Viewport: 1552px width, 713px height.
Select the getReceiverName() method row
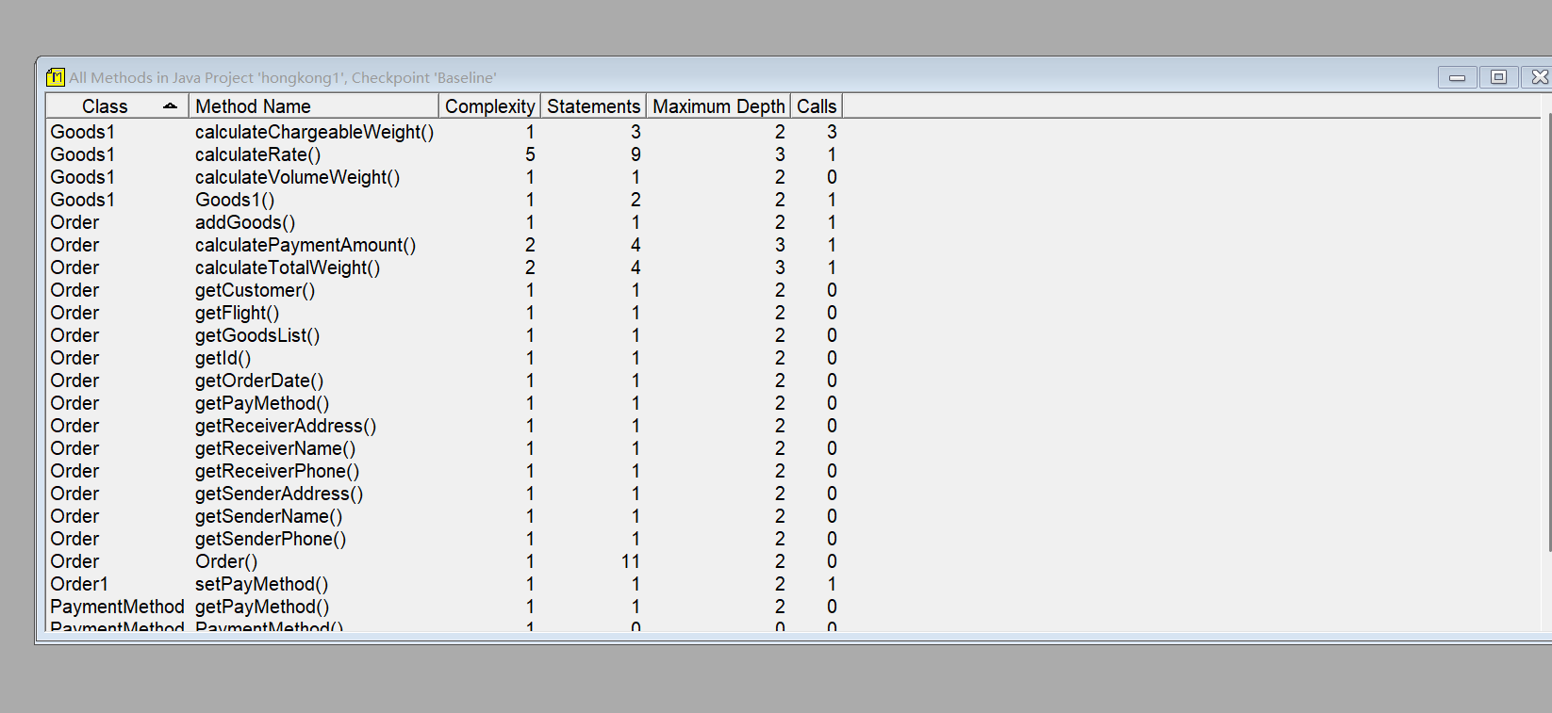coord(443,448)
